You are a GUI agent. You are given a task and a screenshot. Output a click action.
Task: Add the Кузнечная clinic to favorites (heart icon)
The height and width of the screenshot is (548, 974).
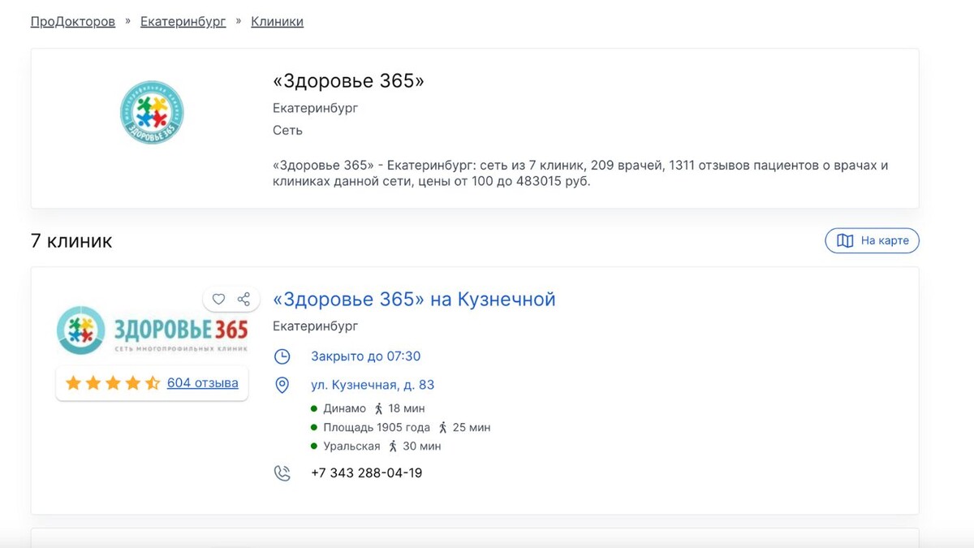[x=218, y=299]
